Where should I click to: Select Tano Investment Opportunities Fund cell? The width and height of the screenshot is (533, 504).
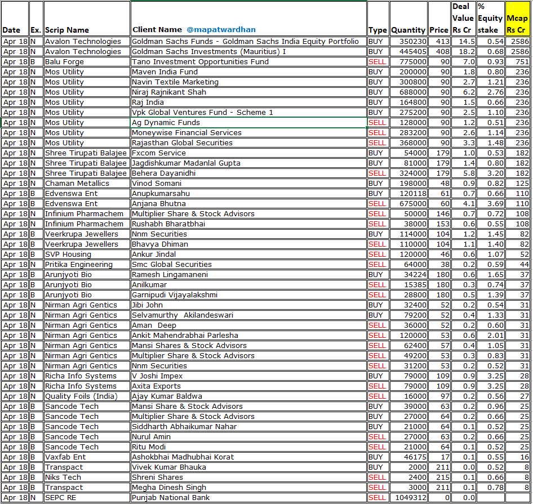click(x=248, y=62)
